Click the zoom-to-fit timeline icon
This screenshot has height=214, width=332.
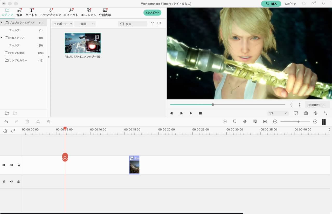[x=265, y=121]
